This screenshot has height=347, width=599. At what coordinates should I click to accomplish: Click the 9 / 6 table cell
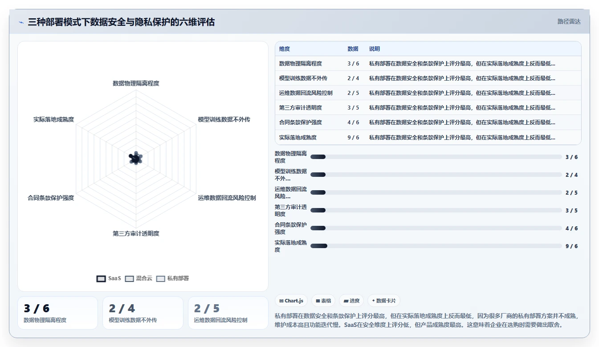pyautogui.click(x=353, y=138)
